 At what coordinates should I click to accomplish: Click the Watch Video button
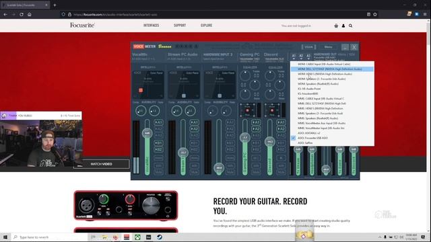pyautogui.click(x=101, y=164)
